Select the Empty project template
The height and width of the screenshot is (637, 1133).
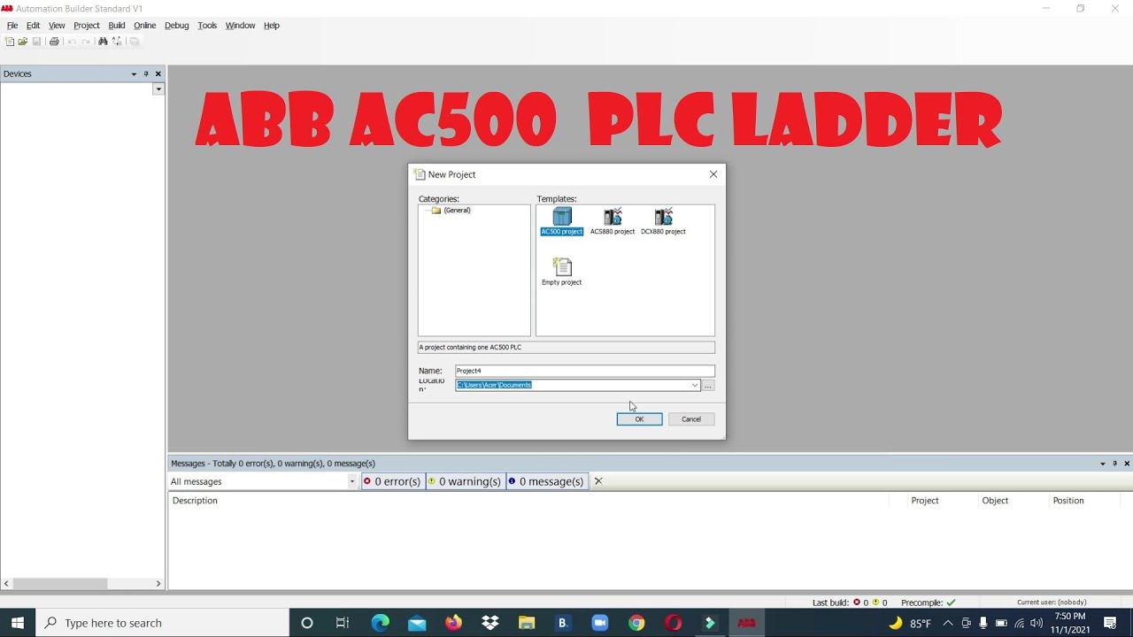click(x=562, y=272)
